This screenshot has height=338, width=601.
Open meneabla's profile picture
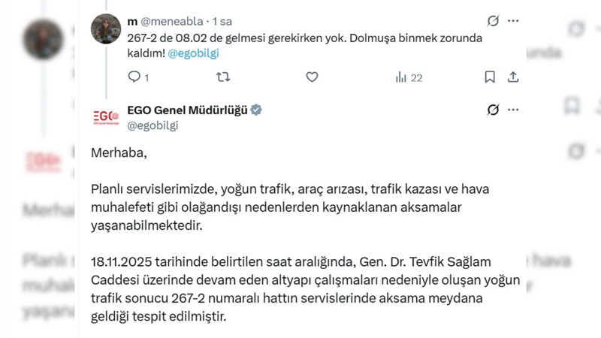point(105,29)
